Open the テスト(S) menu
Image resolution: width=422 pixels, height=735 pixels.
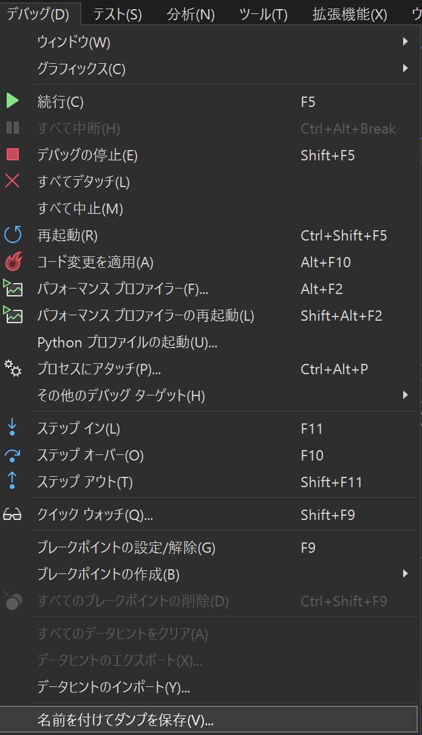(118, 13)
